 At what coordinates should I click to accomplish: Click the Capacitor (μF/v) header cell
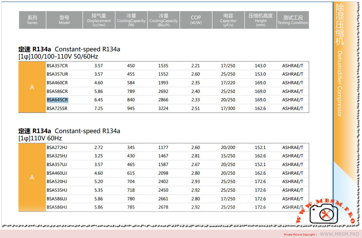tap(228, 20)
